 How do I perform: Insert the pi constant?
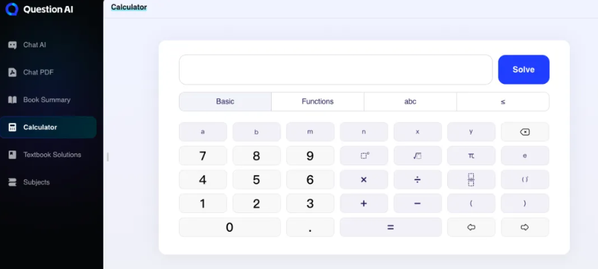471,156
